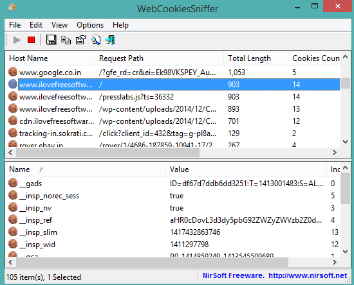Open the Help menu

[120, 25]
